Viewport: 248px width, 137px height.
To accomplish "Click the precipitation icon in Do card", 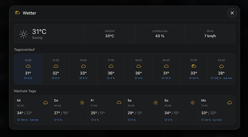I will (x=55, y=120).
